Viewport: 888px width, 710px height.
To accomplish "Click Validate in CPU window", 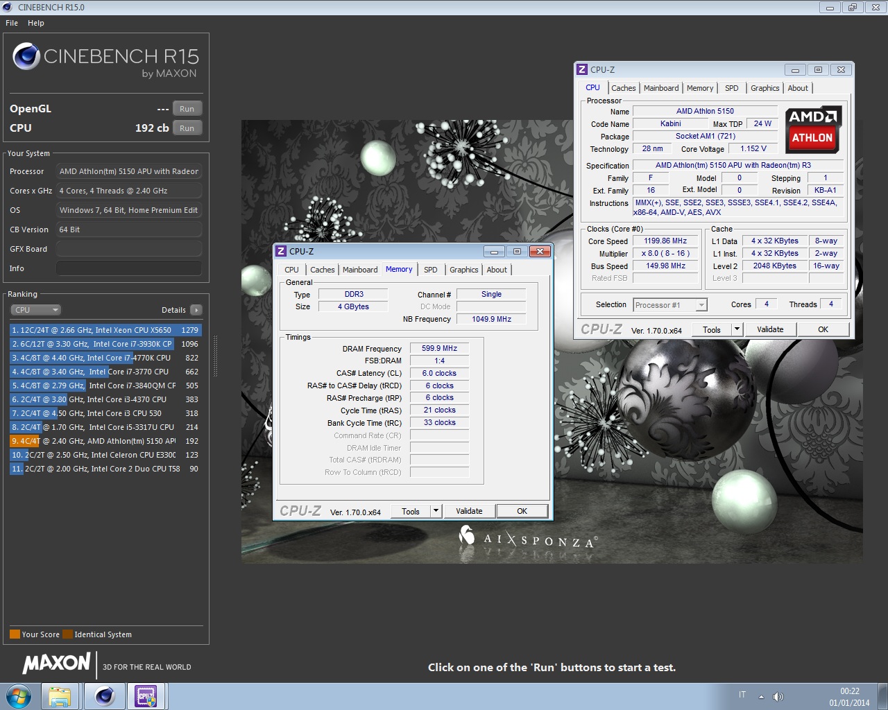I will (x=770, y=329).
